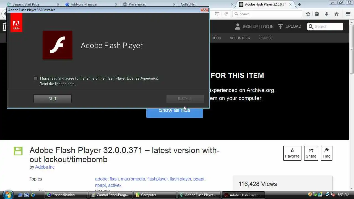Show bookmarks list icon
The width and height of the screenshot is (354, 199).
[317, 14]
